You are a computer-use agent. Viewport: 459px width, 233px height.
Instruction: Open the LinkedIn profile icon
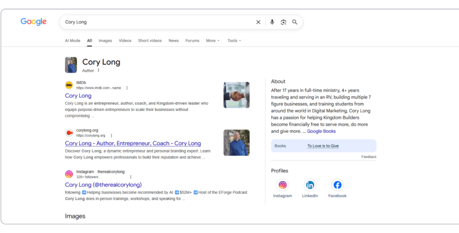(x=310, y=185)
